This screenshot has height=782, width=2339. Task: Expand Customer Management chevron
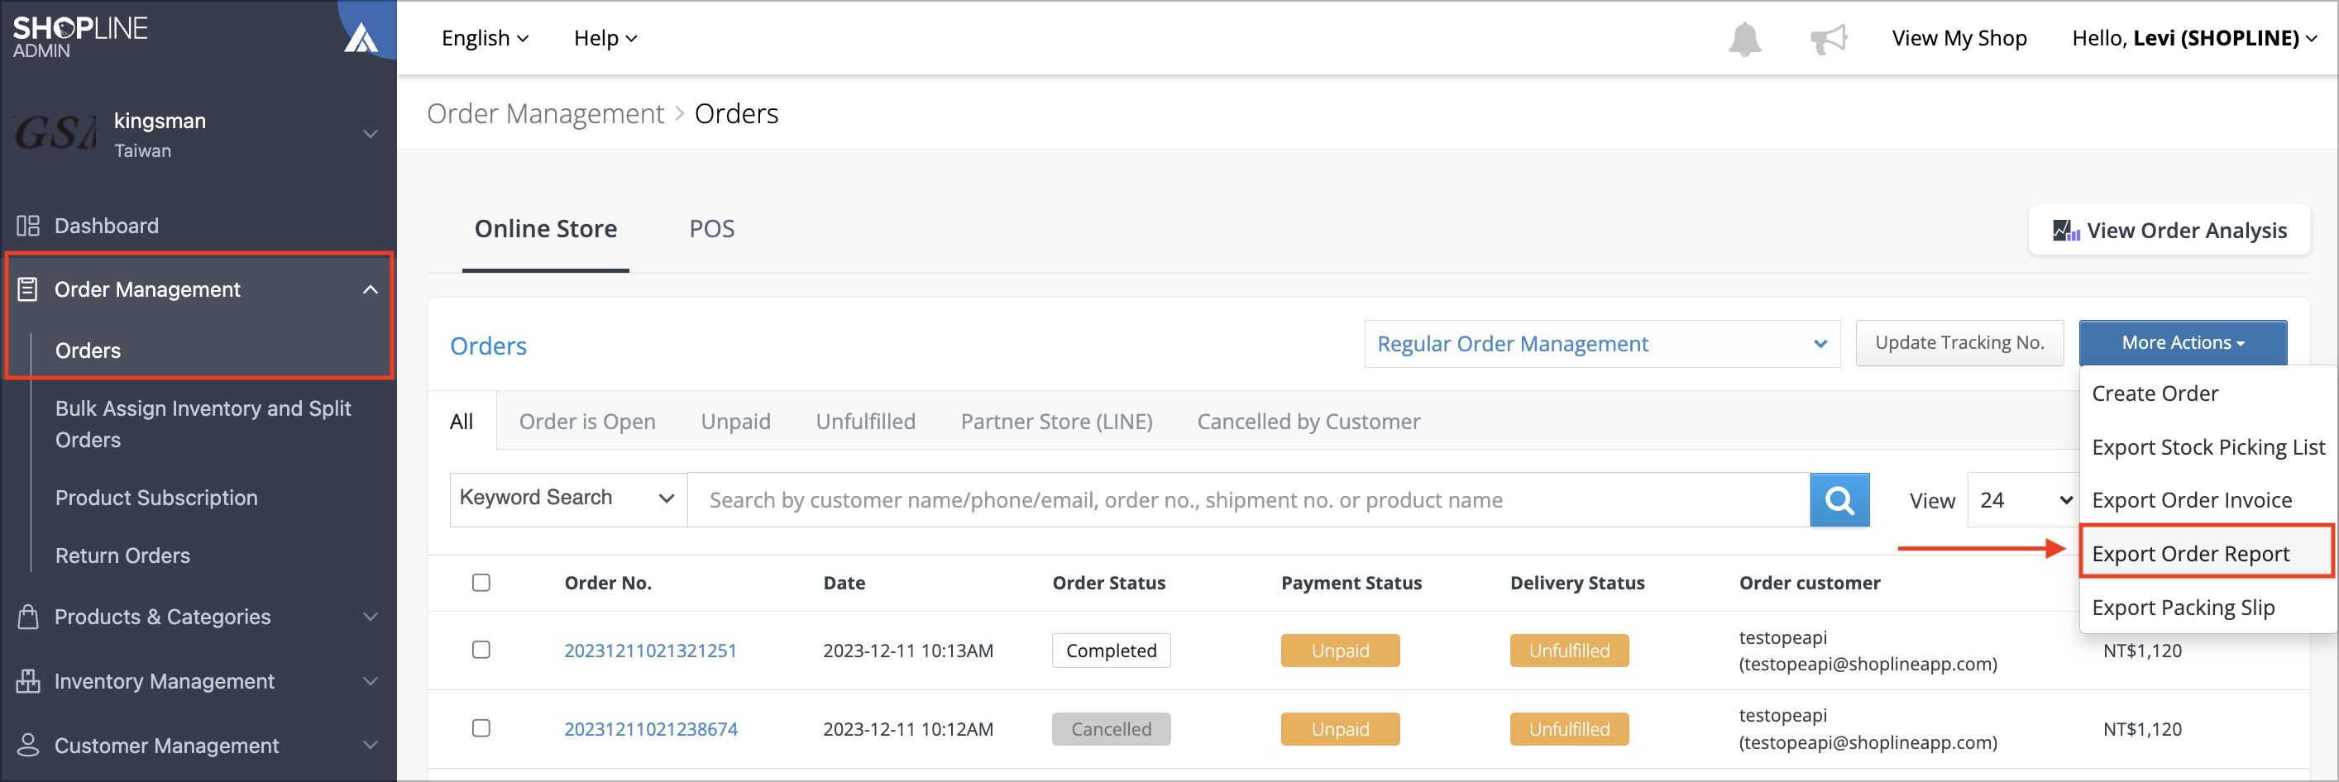click(x=371, y=746)
